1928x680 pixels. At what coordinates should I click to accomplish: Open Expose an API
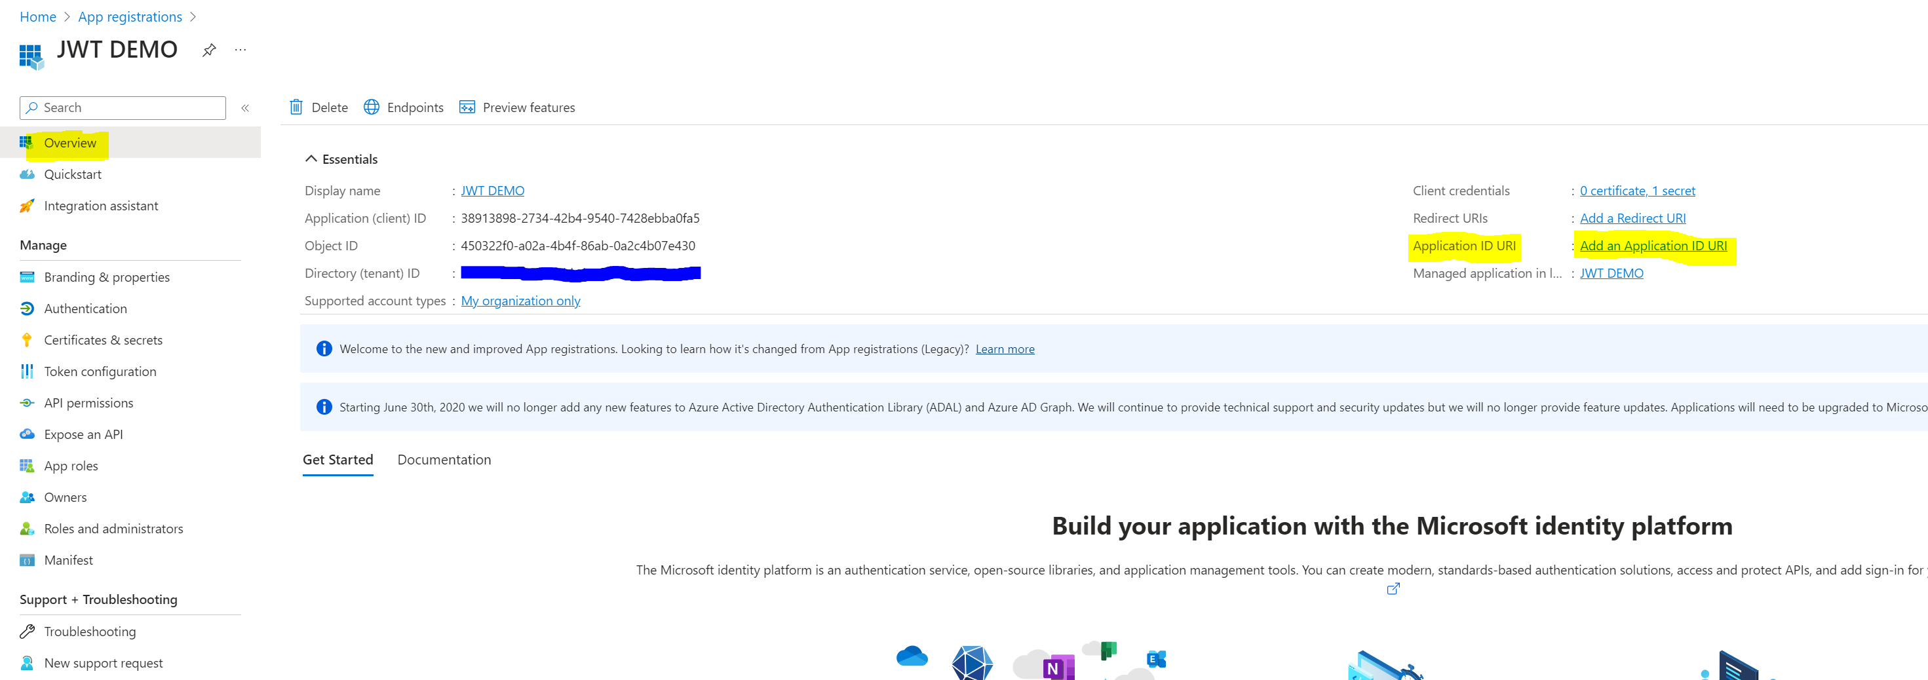coord(83,434)
